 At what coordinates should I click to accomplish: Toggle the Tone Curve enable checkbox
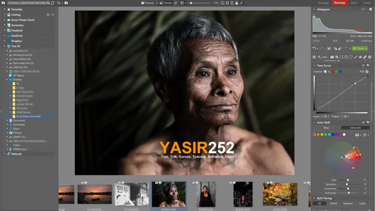pos(363,66)
